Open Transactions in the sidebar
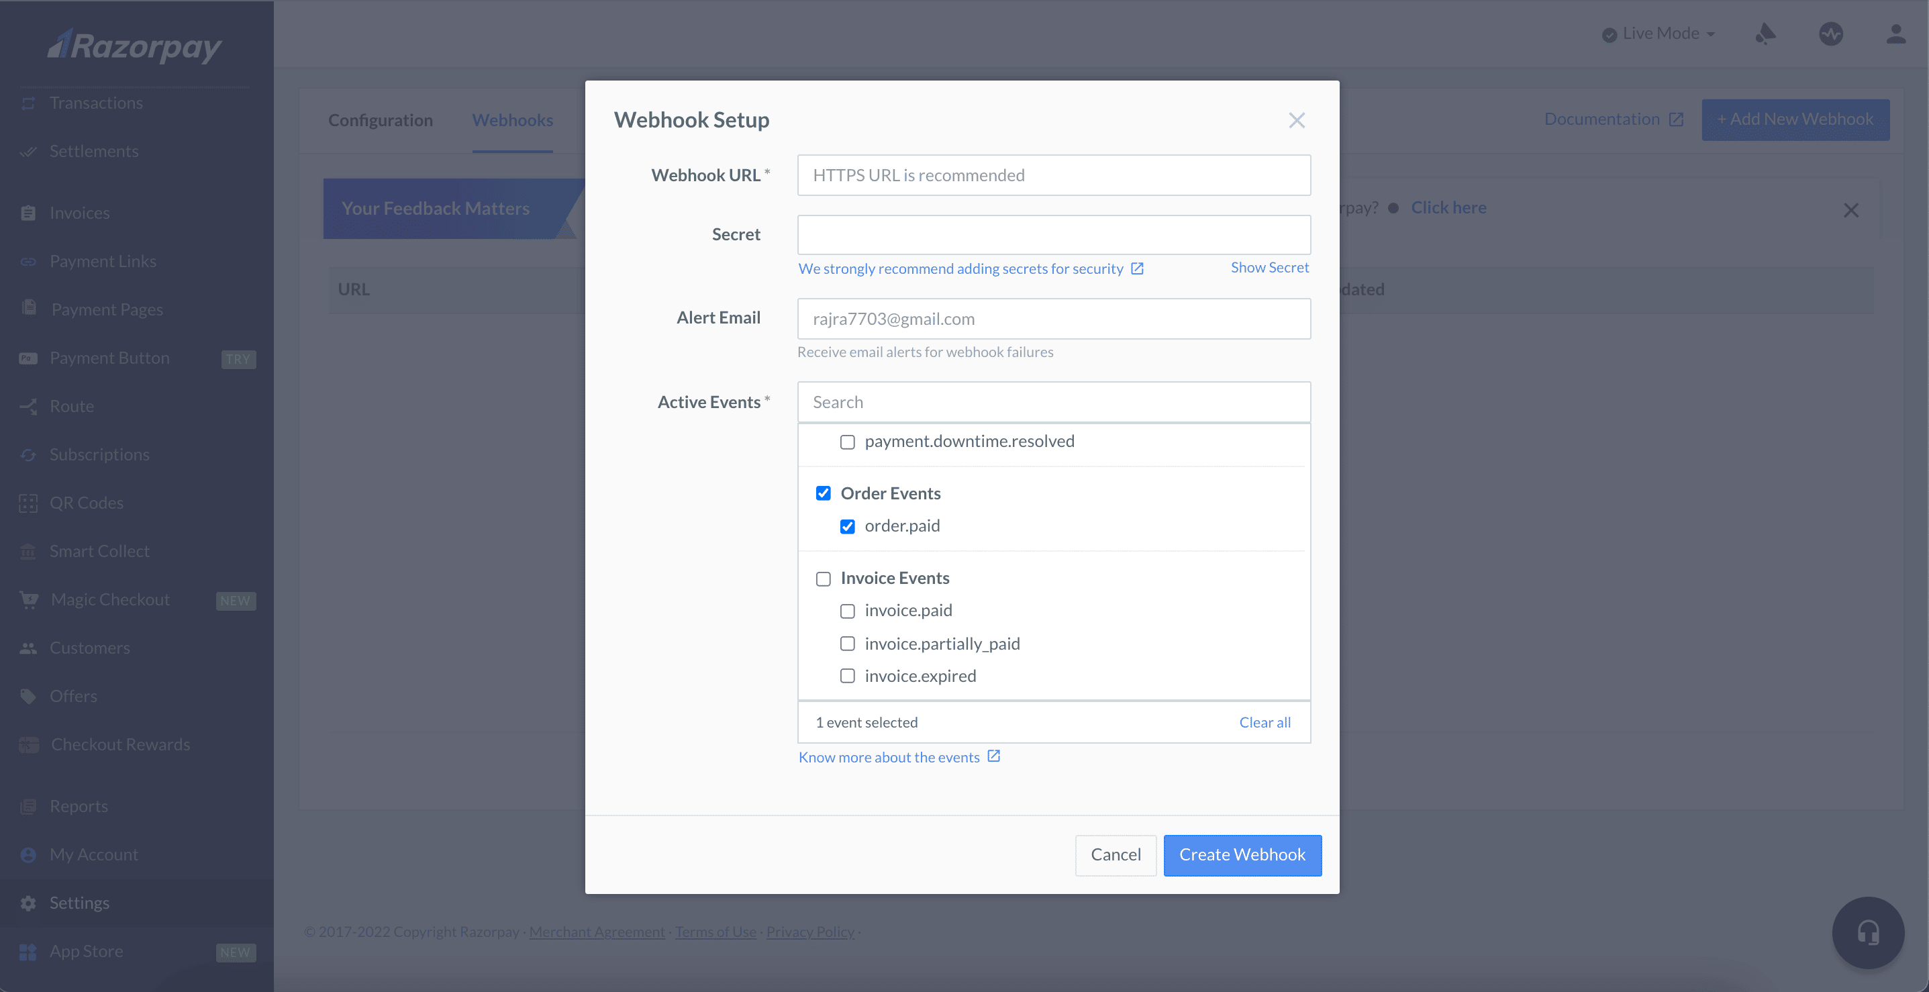Viewport: 1929px width, 992px height. [96, 103]
